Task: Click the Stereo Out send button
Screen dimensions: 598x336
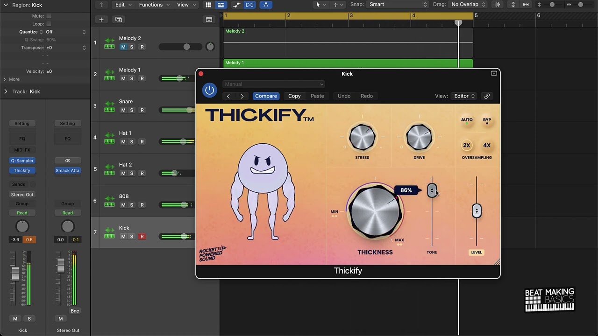Action: 22,195
